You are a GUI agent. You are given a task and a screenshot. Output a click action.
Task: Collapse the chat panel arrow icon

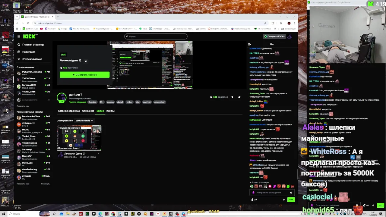[249, 44]
